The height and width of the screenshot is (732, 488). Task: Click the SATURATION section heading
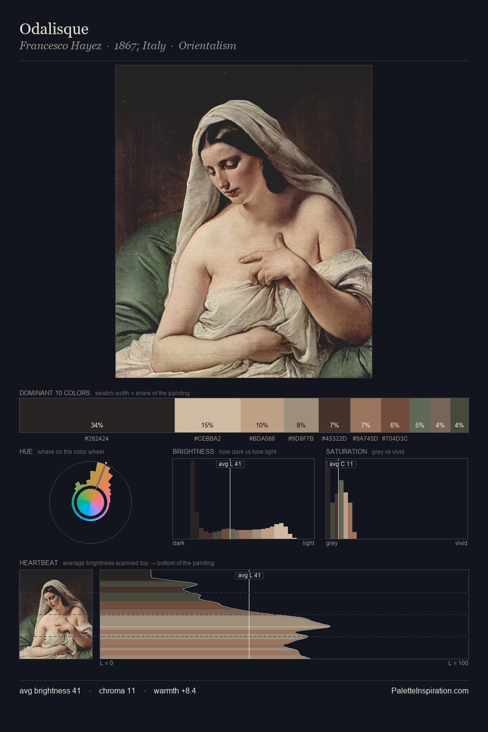pos(346,451)
